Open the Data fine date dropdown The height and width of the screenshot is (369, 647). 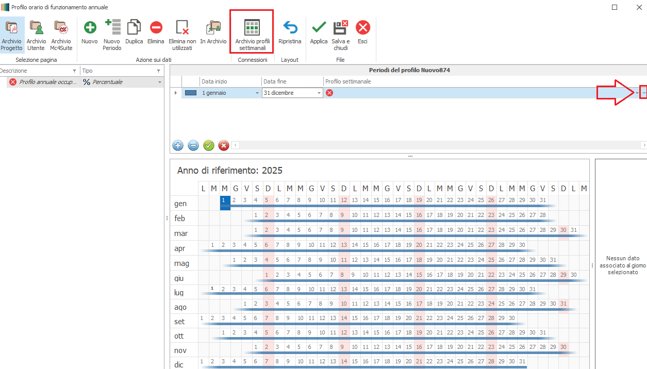[x=319, y=93]
